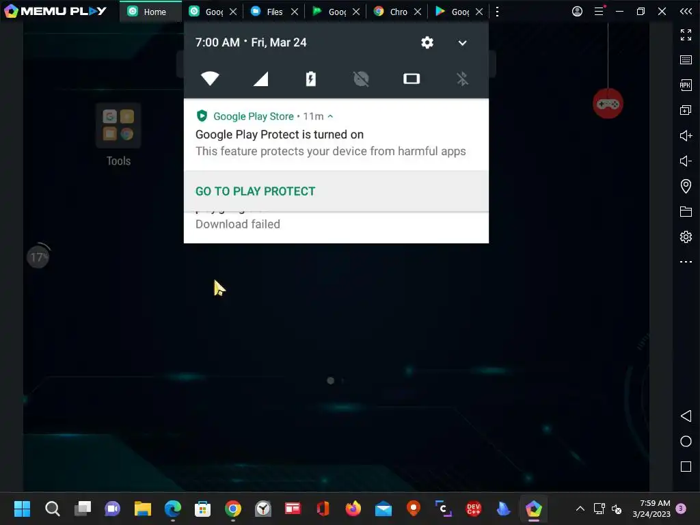Tap the Android home circle button

(686, 442)
